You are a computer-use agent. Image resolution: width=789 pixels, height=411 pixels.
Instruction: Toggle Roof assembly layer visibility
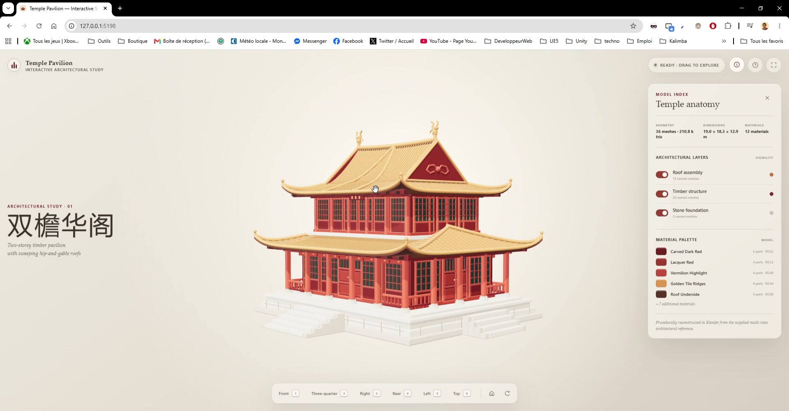click(x=662, y=175)
